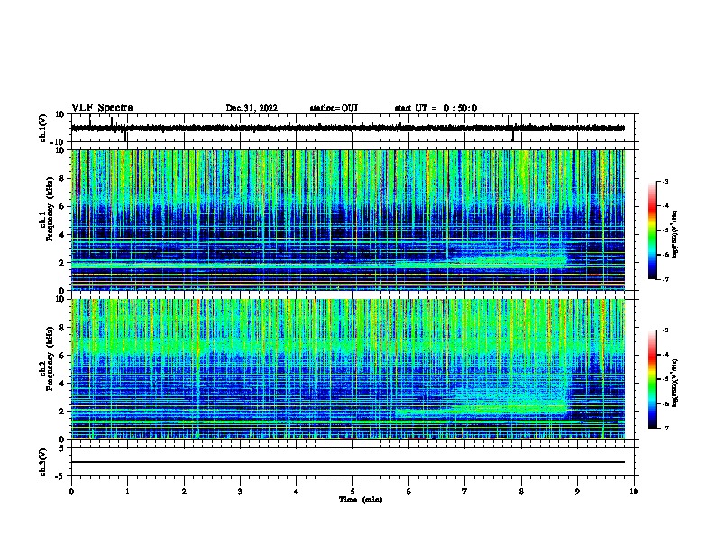The height and width of the screenshot is (551, 714).
Task: Click the "station=OUJ" header label
Action: [334, 108]
